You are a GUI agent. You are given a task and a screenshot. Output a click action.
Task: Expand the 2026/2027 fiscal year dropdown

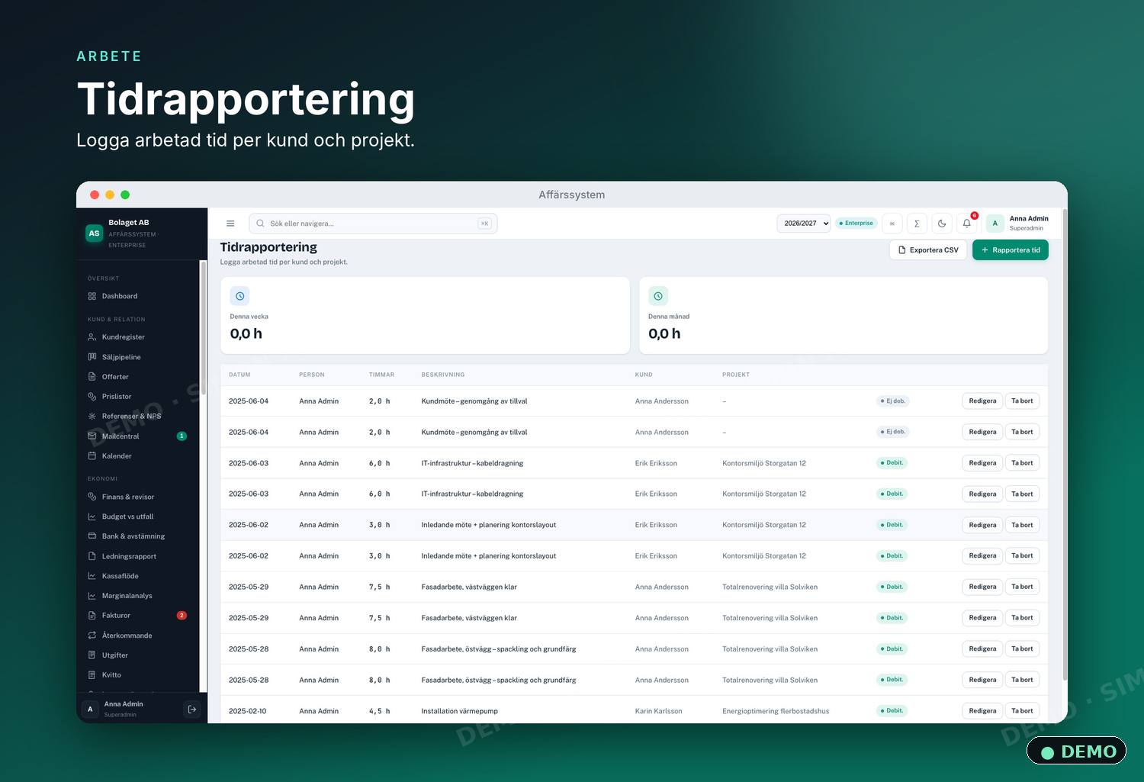804,224
